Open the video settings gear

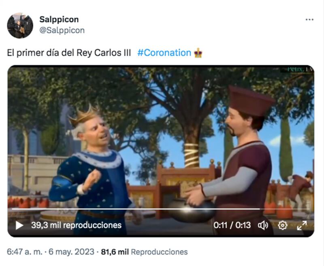[282, 225]
